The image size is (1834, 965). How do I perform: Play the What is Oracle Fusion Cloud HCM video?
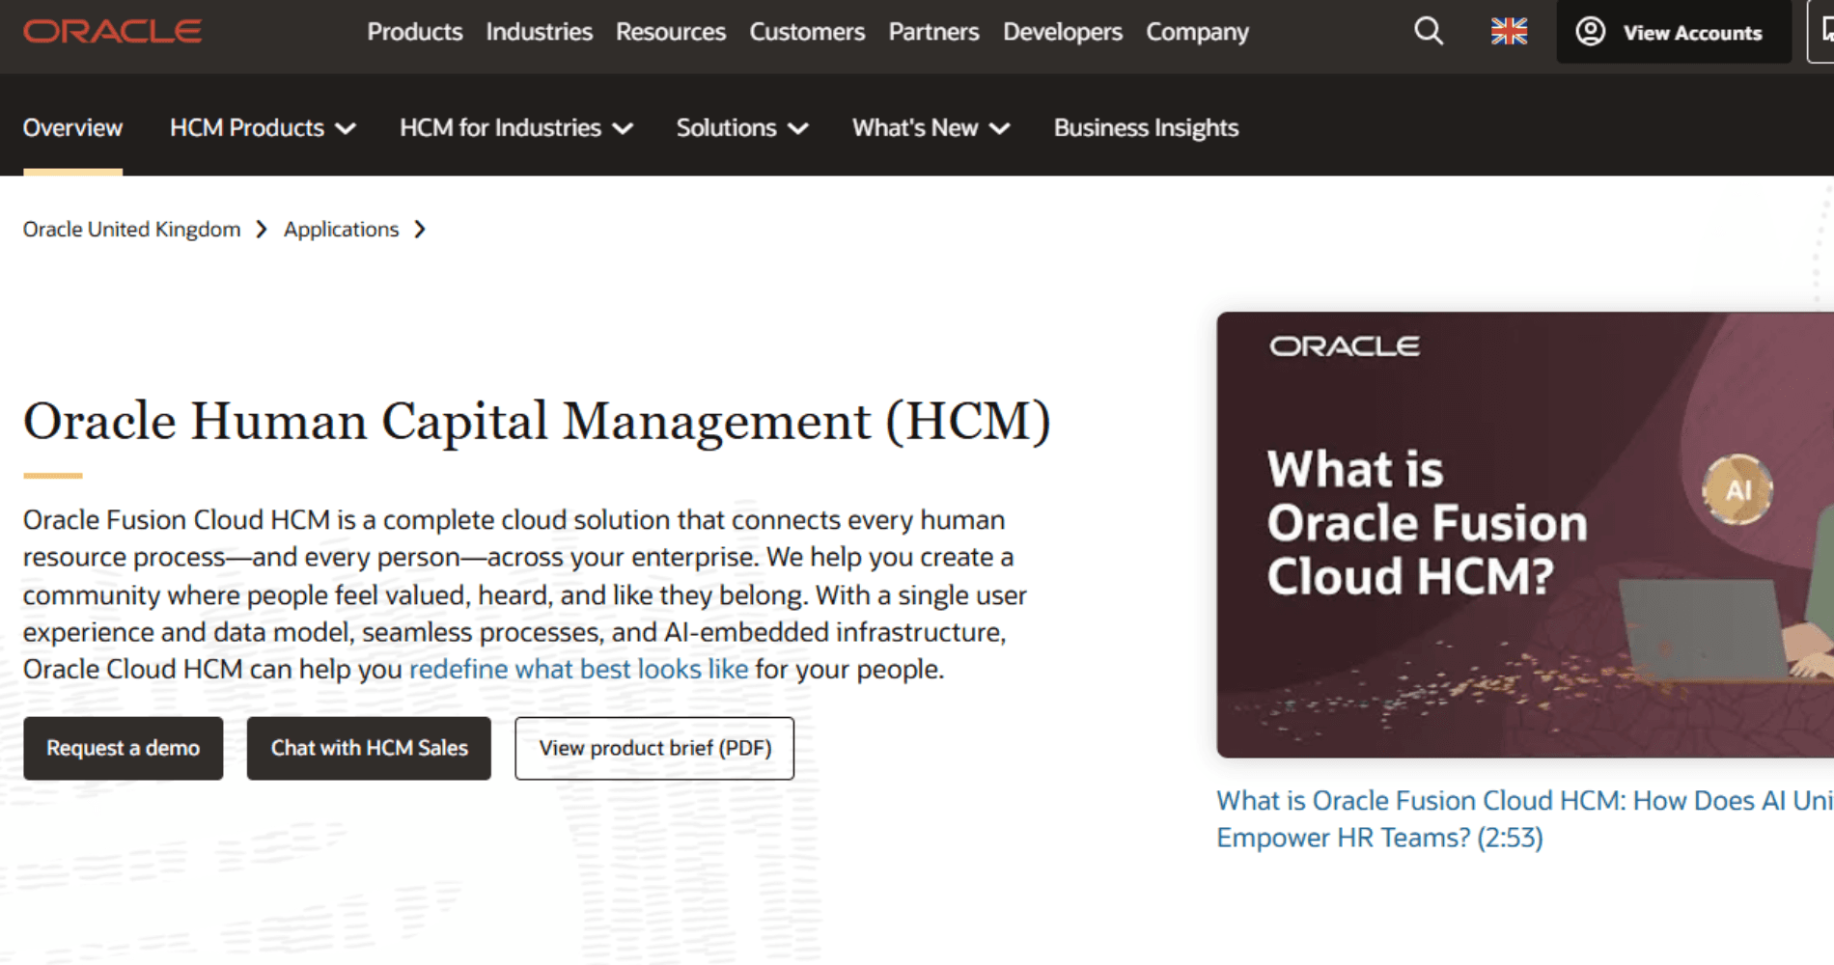pyautogui.click(x=1525, y=535)
